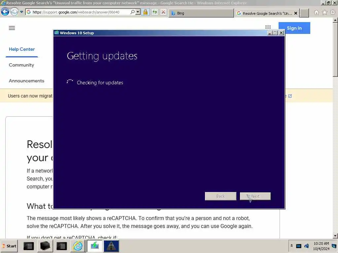Open Windows 10 Setup taskbar icon
The image size is (338, 253).
pos(95,246)
